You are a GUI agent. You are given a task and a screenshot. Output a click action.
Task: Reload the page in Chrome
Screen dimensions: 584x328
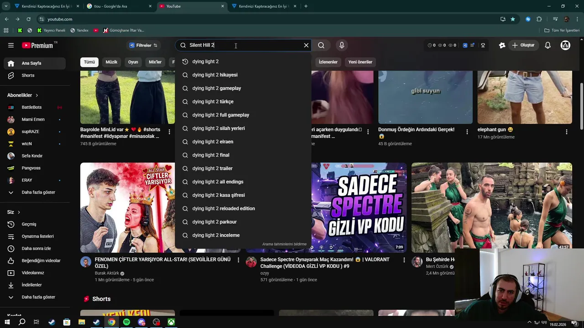point(28,19)
